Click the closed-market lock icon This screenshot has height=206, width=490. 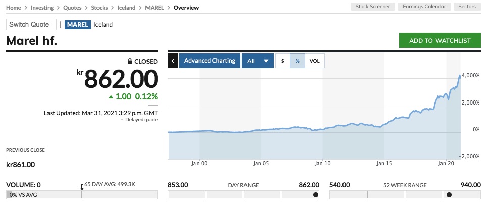coord(130,61)
